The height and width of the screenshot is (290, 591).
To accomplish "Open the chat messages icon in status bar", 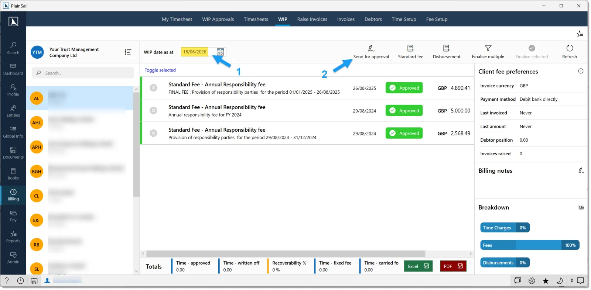I will tap(517, 281).
